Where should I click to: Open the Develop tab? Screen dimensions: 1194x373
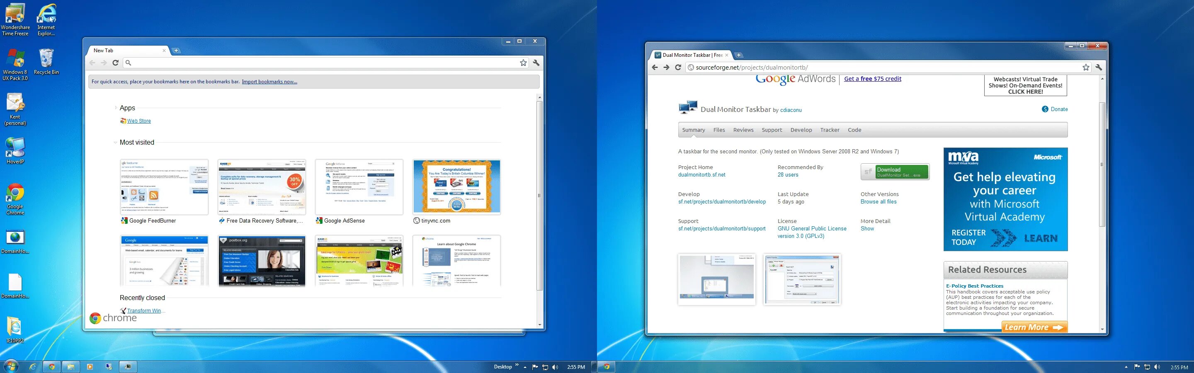(801, 130)
